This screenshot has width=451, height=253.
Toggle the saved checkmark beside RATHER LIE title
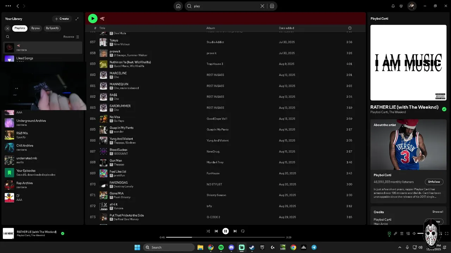[444, 109]
